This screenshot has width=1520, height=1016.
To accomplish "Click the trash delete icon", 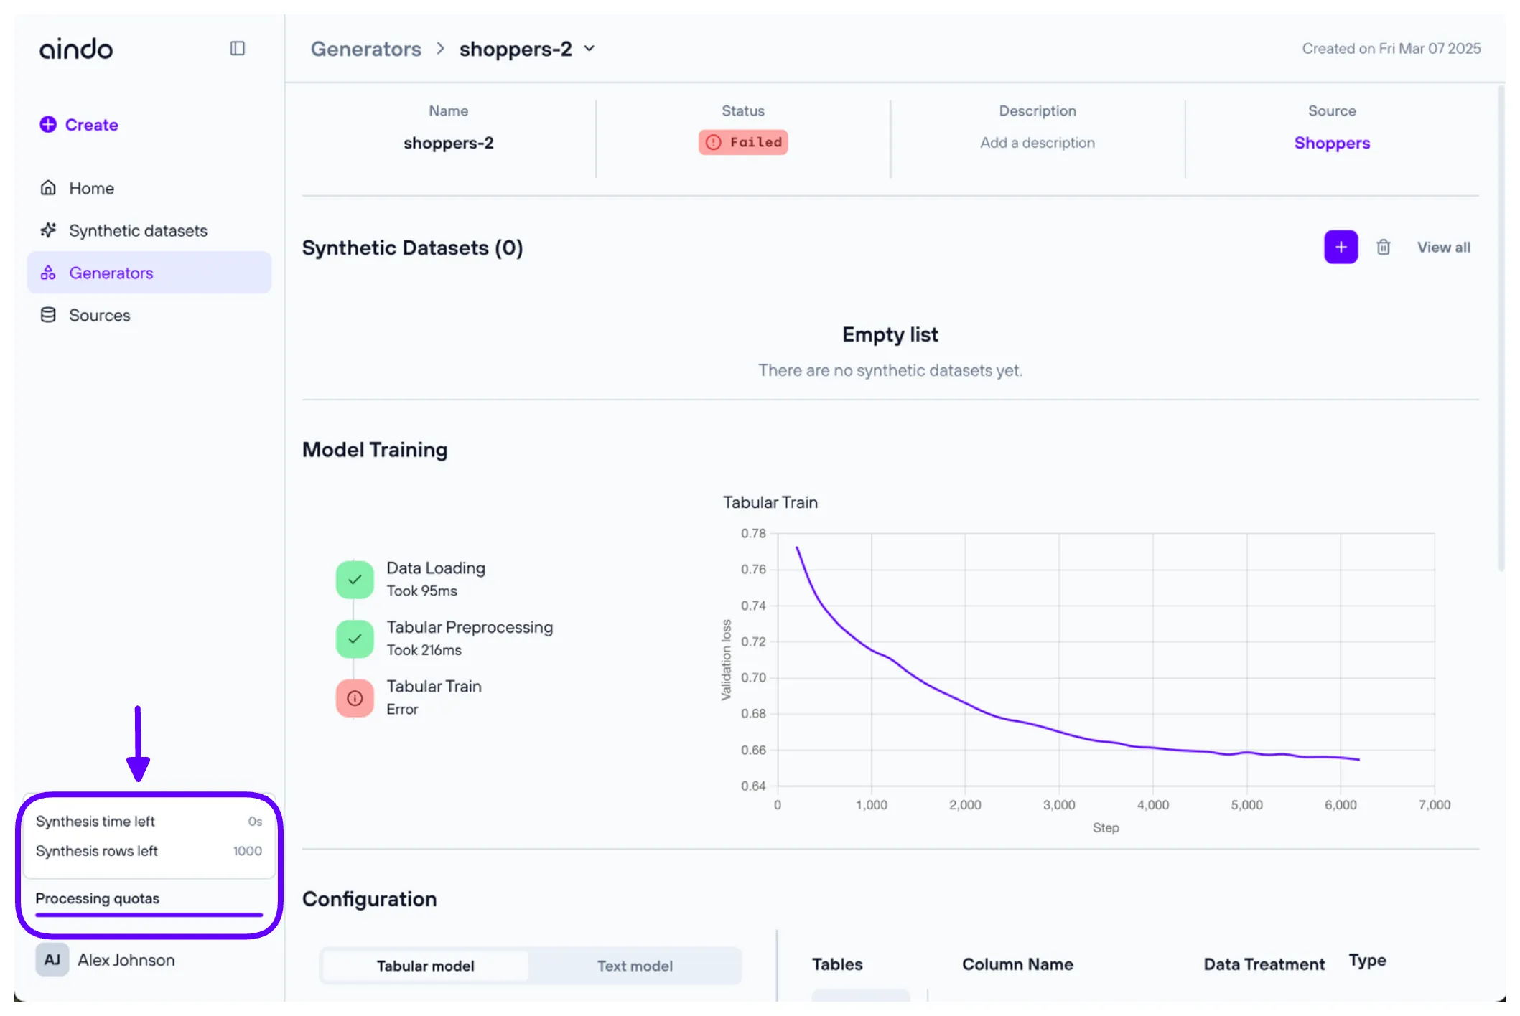I will coord(1383,247).
